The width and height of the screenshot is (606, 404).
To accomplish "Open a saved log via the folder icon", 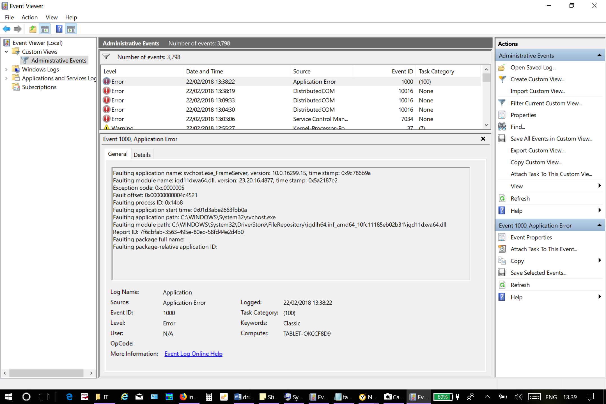I will click(502, 67).
